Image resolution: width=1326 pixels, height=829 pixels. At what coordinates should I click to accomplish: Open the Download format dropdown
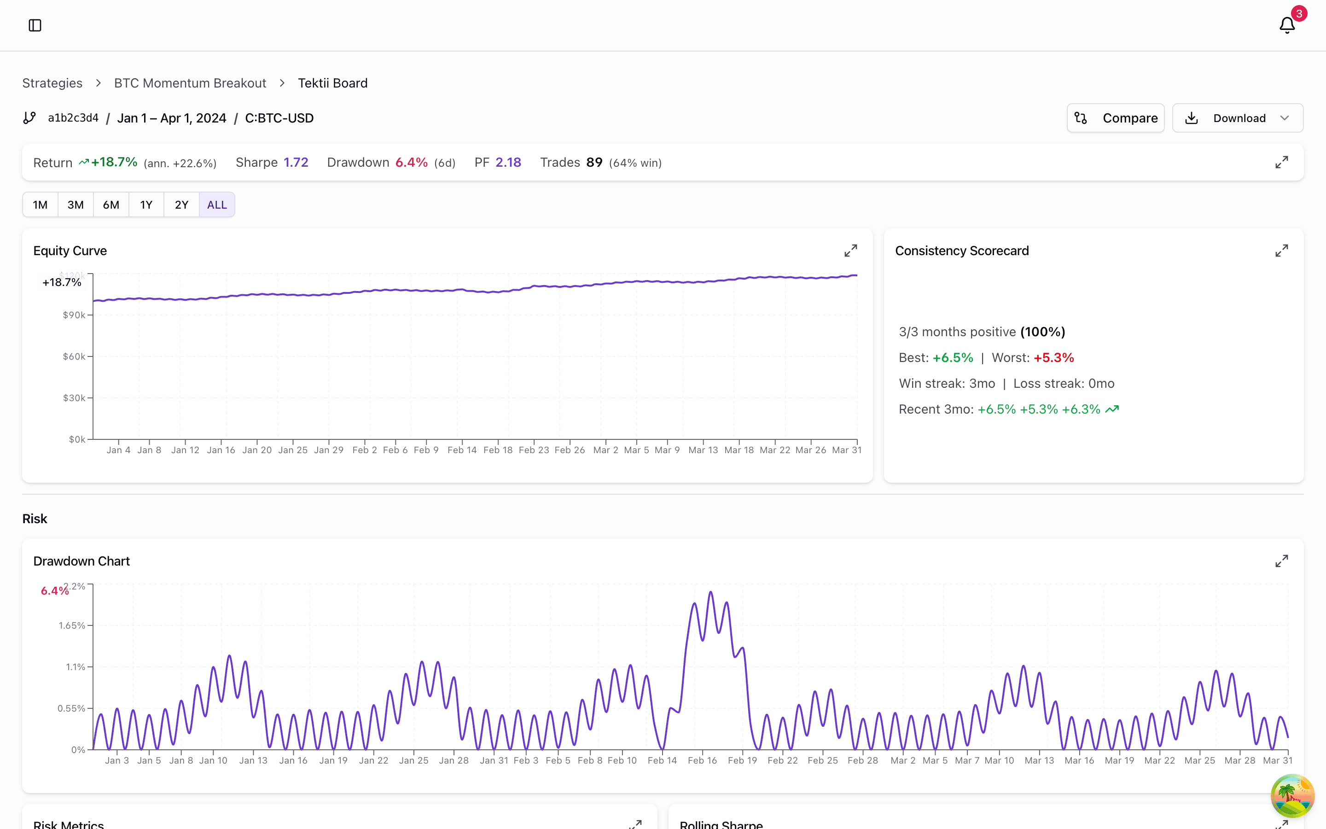1285,117
